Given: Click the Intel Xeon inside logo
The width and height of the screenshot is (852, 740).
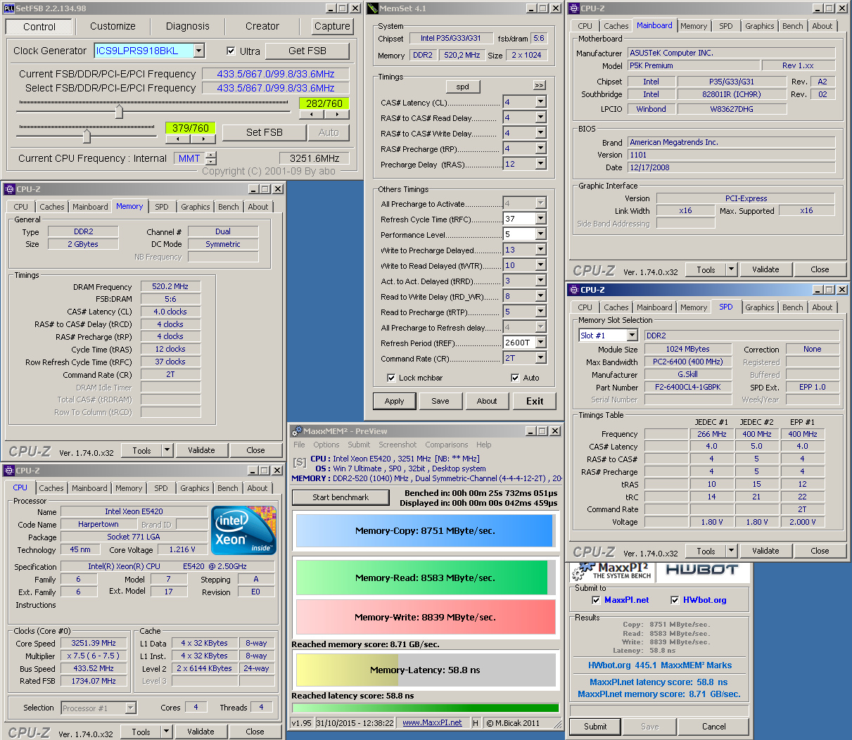Looking at the screenshot, I should pos(243,530).
